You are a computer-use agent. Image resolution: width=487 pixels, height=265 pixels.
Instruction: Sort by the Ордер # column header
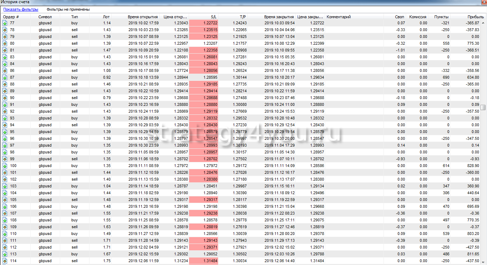pos(11,17)
